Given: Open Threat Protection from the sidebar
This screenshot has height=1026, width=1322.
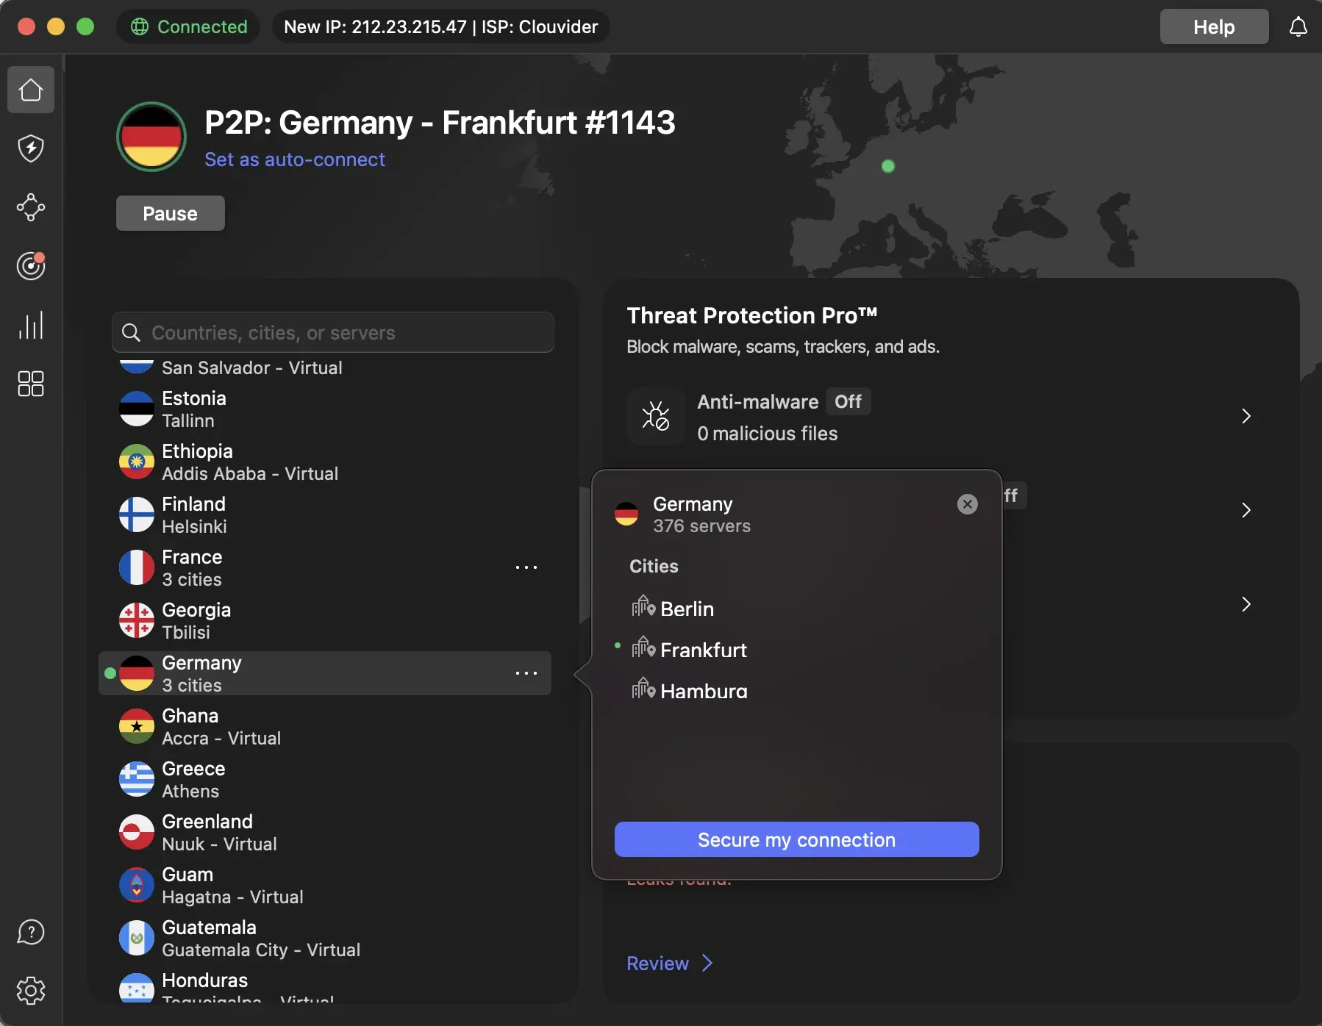Looking at the screenshot, I should [30, 148].
